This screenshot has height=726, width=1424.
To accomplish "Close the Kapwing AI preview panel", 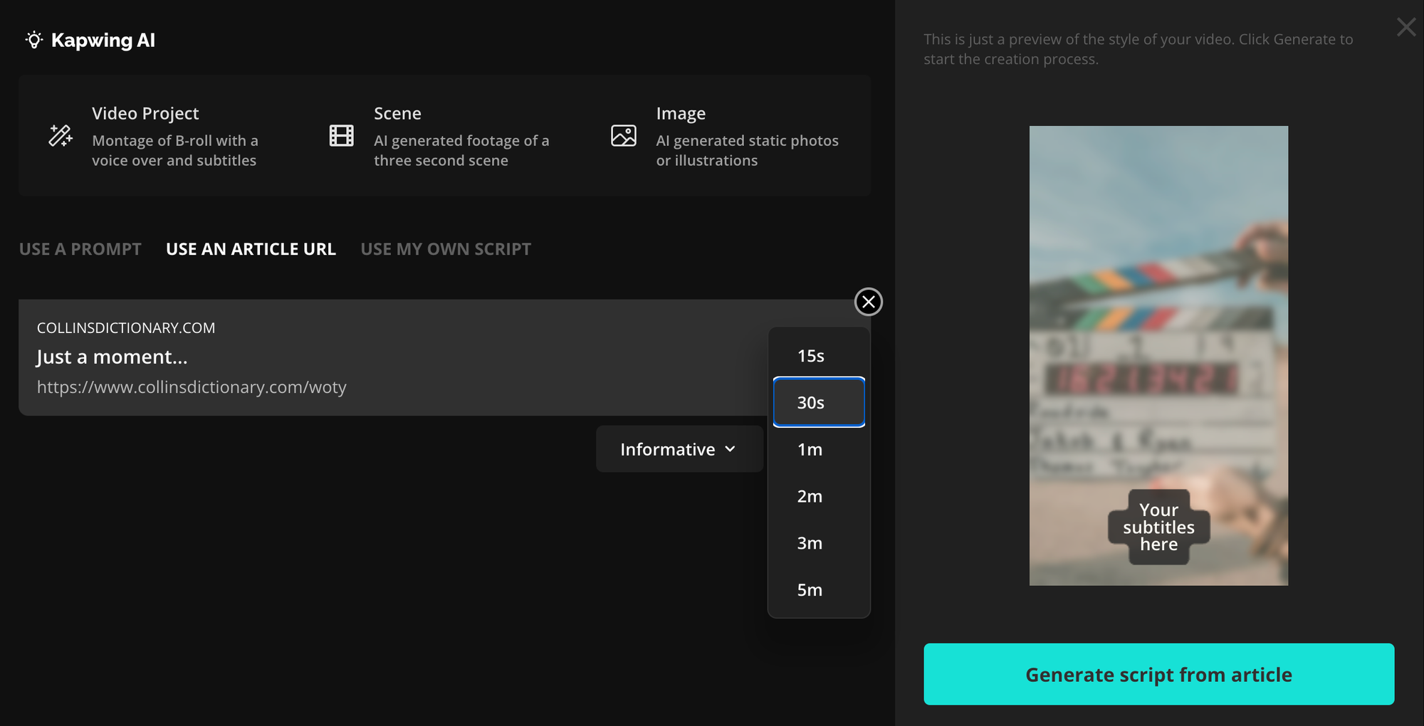I will tap(1405, 27).
